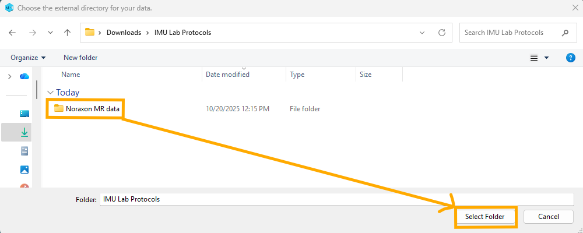Click IMU Lab Protocols in address path

[182, 33]
